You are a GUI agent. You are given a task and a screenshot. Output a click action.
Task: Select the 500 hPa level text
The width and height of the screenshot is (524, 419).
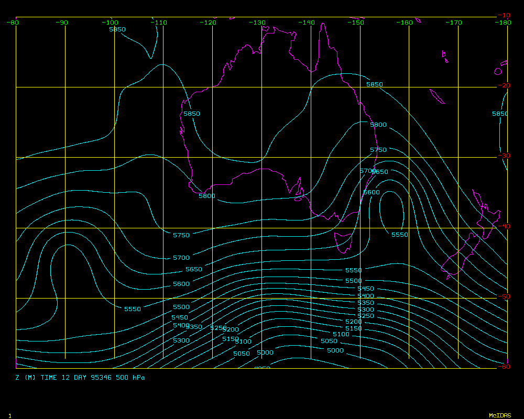(x=130, y=378)
